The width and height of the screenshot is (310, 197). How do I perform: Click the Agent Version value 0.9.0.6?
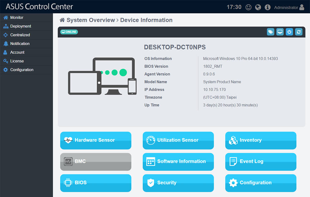pyautogui.click(x=209, y=74)
